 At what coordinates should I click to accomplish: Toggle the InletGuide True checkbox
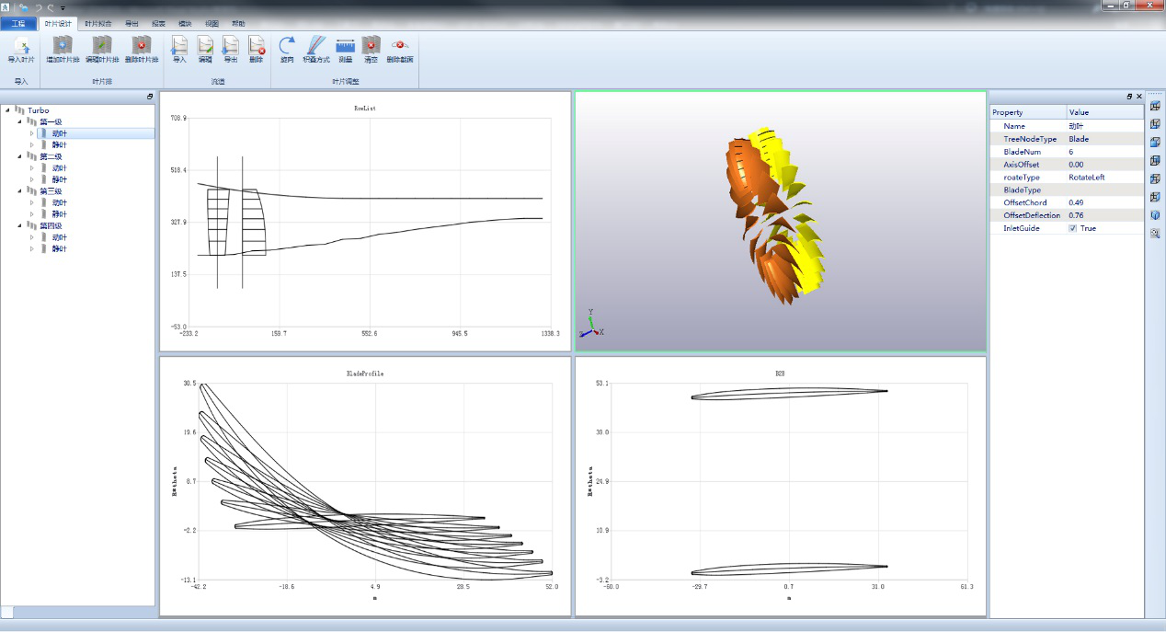[x=1073, y=228]
